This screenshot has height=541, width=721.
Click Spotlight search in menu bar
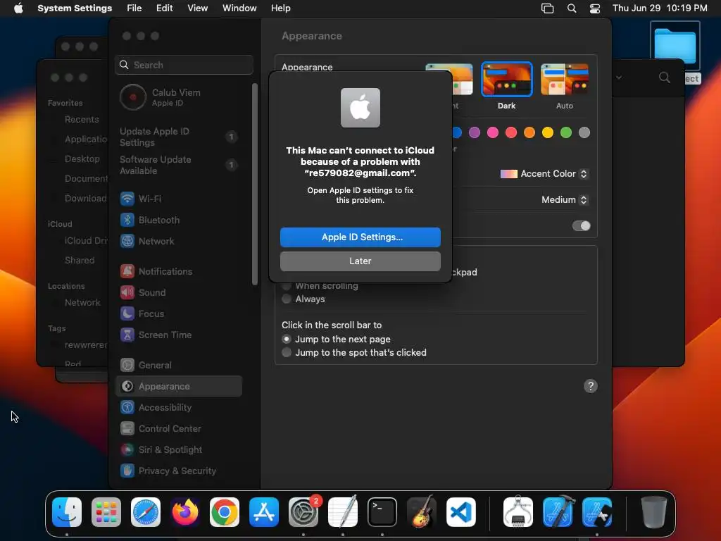coord(572,8)
